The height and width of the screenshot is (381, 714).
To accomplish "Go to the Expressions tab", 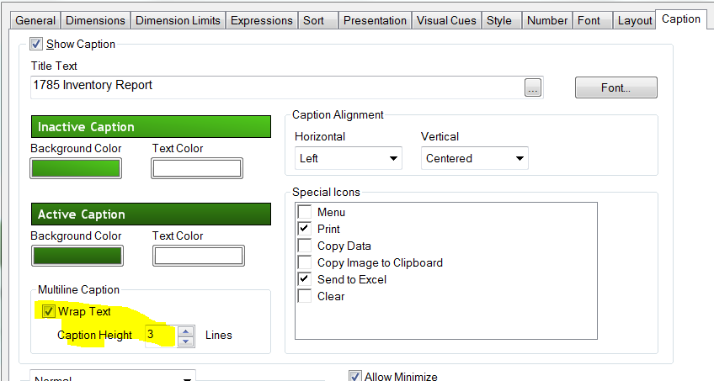I will (x=261, y=20).
